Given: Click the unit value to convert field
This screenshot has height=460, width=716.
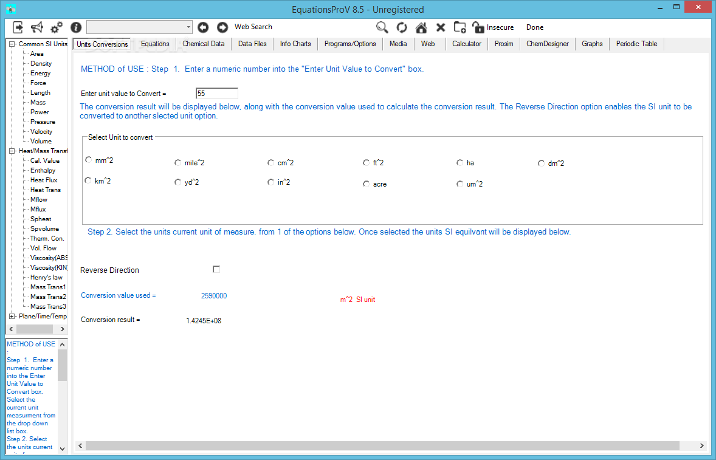Looking at the screenshot, I should coord(217,94).
